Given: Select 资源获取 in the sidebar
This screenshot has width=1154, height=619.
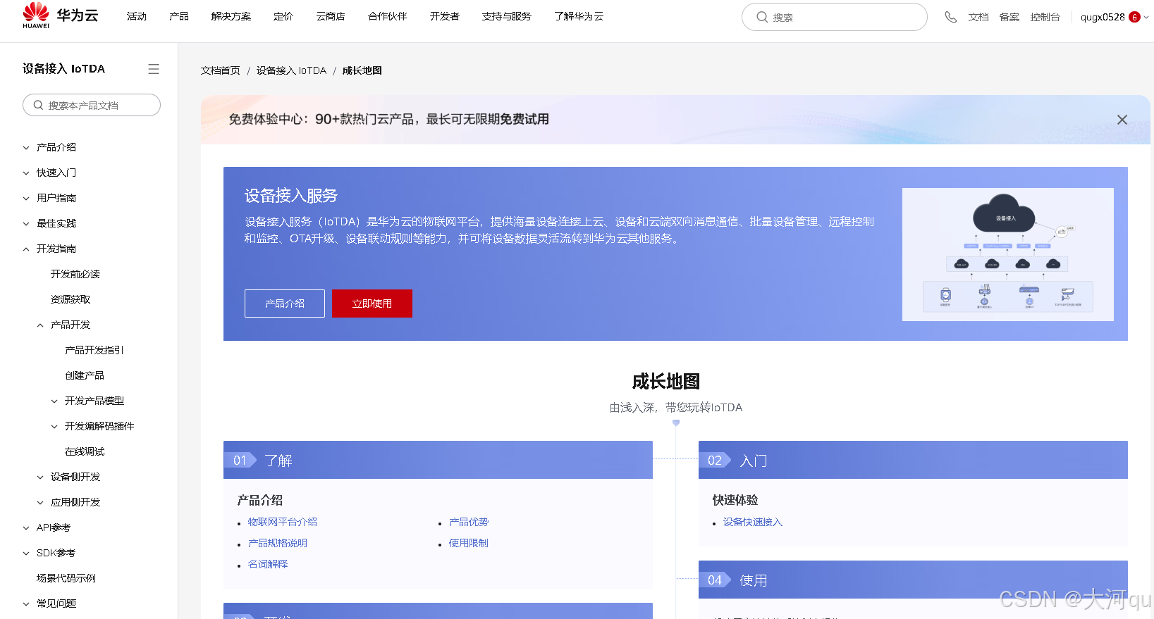Looking at the screenshot, I should point(70,299).
